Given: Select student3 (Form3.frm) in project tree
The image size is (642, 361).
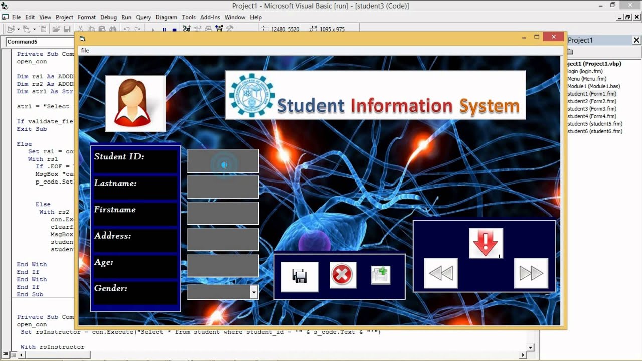Looking at the screenshot, I should (x=592, y=109).
